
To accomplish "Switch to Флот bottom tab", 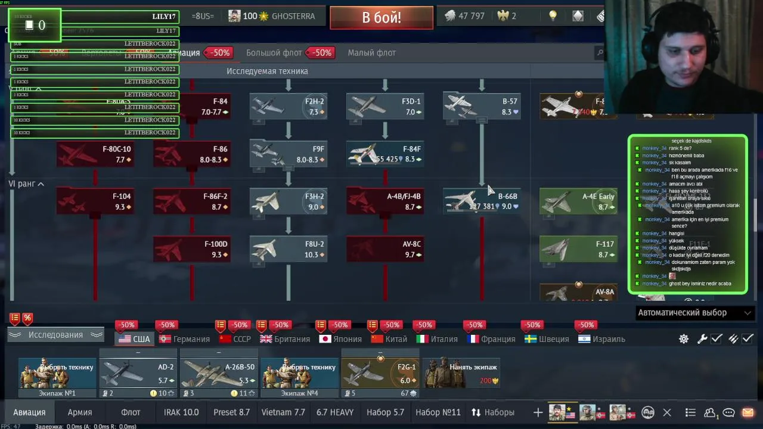I will tap(131, 412).
